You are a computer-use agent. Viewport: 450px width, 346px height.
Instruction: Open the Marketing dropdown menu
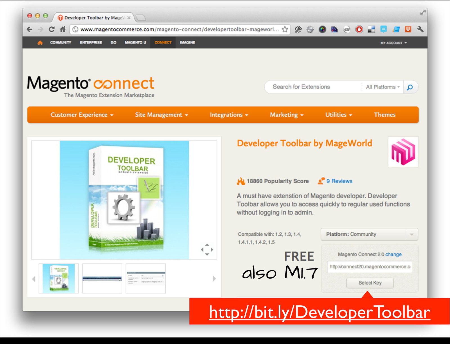coord(287,115)
